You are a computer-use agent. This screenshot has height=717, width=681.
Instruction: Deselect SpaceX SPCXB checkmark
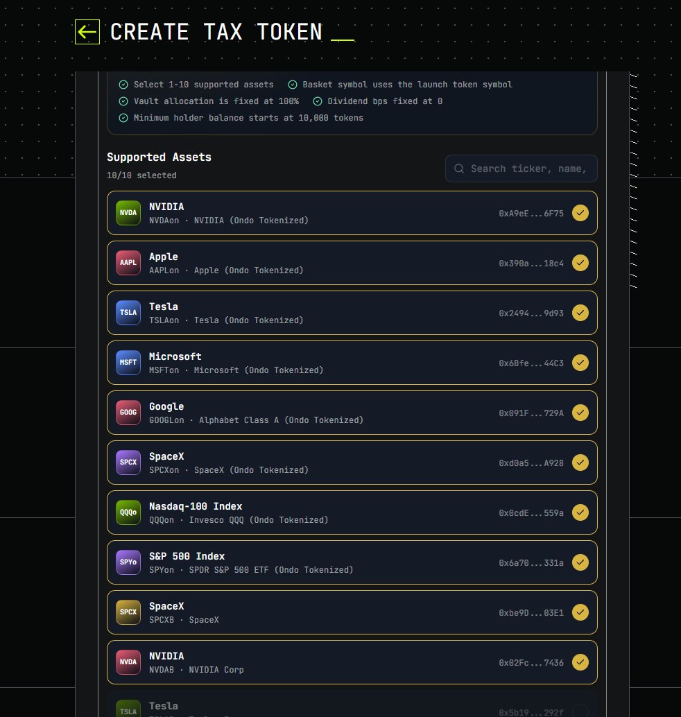coord(580,612)
